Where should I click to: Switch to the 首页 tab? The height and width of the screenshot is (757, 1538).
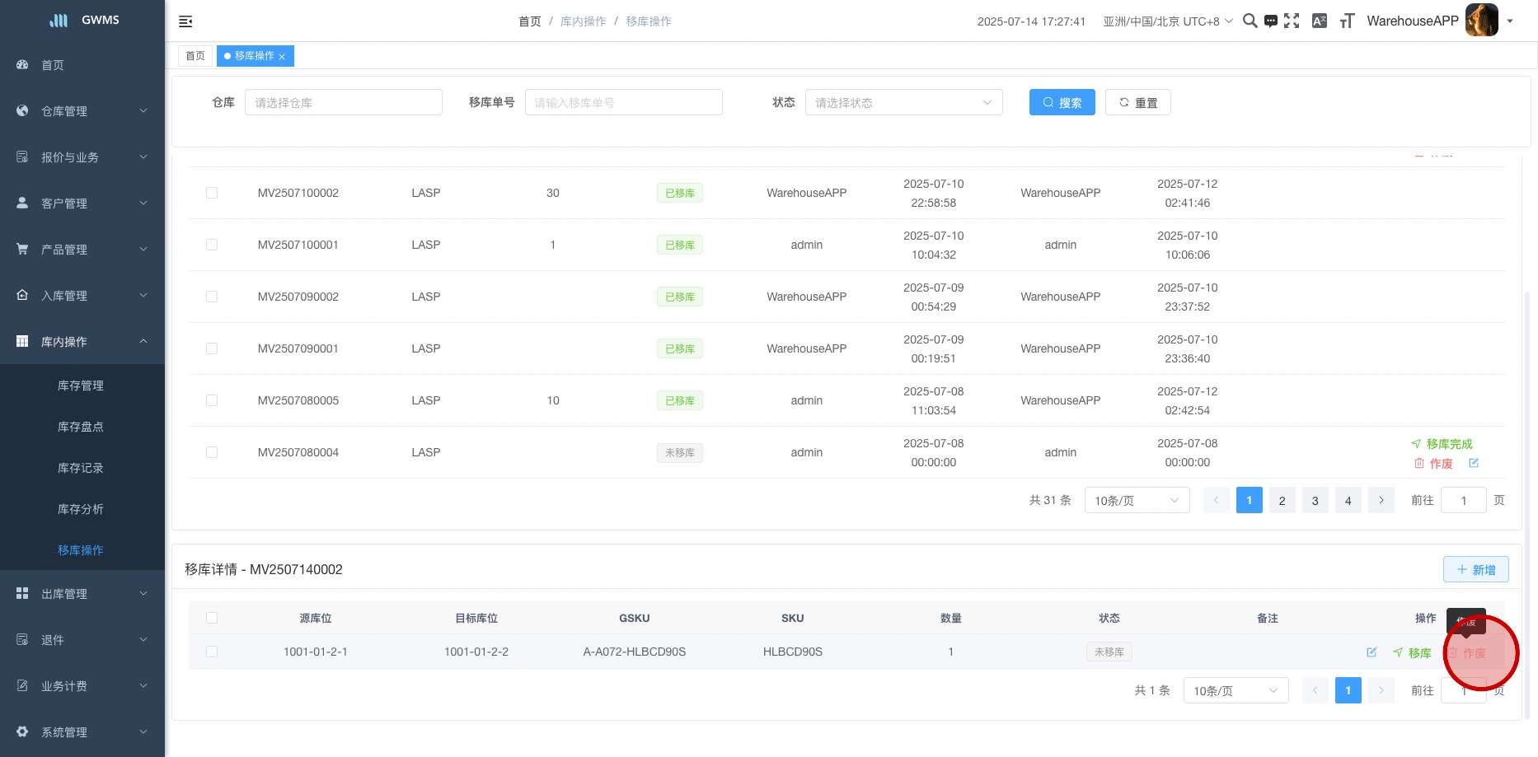pyautogui.click(x=195, y=56)
